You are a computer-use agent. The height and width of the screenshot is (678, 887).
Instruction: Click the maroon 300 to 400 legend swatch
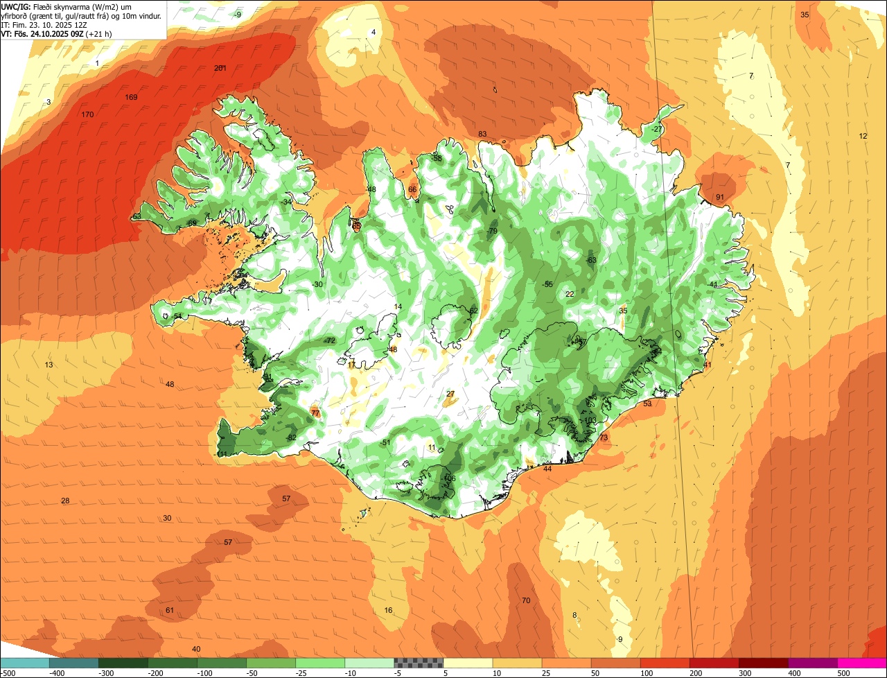click(764, 663)
